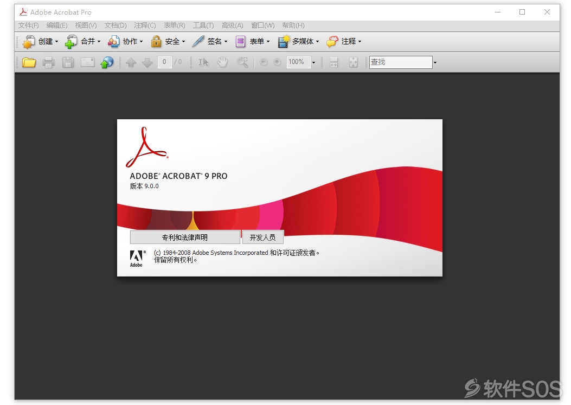Screen dimensions: 571x405
Task: Expand the 协作 dropdown arrow
Action: click(141, 42)
